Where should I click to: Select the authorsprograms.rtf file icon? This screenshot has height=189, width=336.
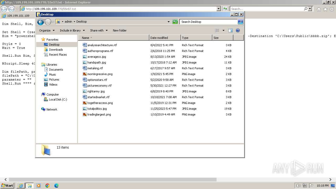click(x=85, y=51)
